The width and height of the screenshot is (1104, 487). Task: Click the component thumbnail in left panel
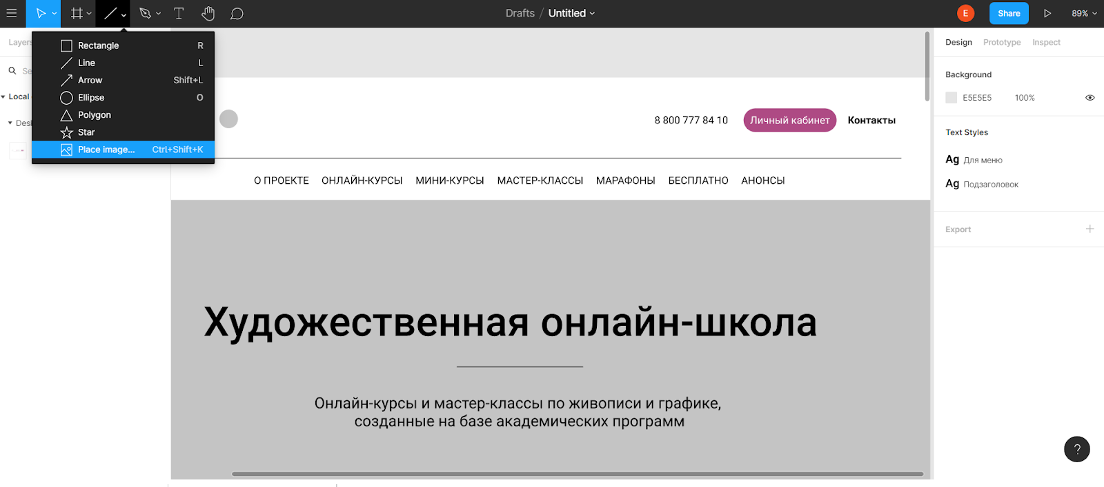[18, 150]
